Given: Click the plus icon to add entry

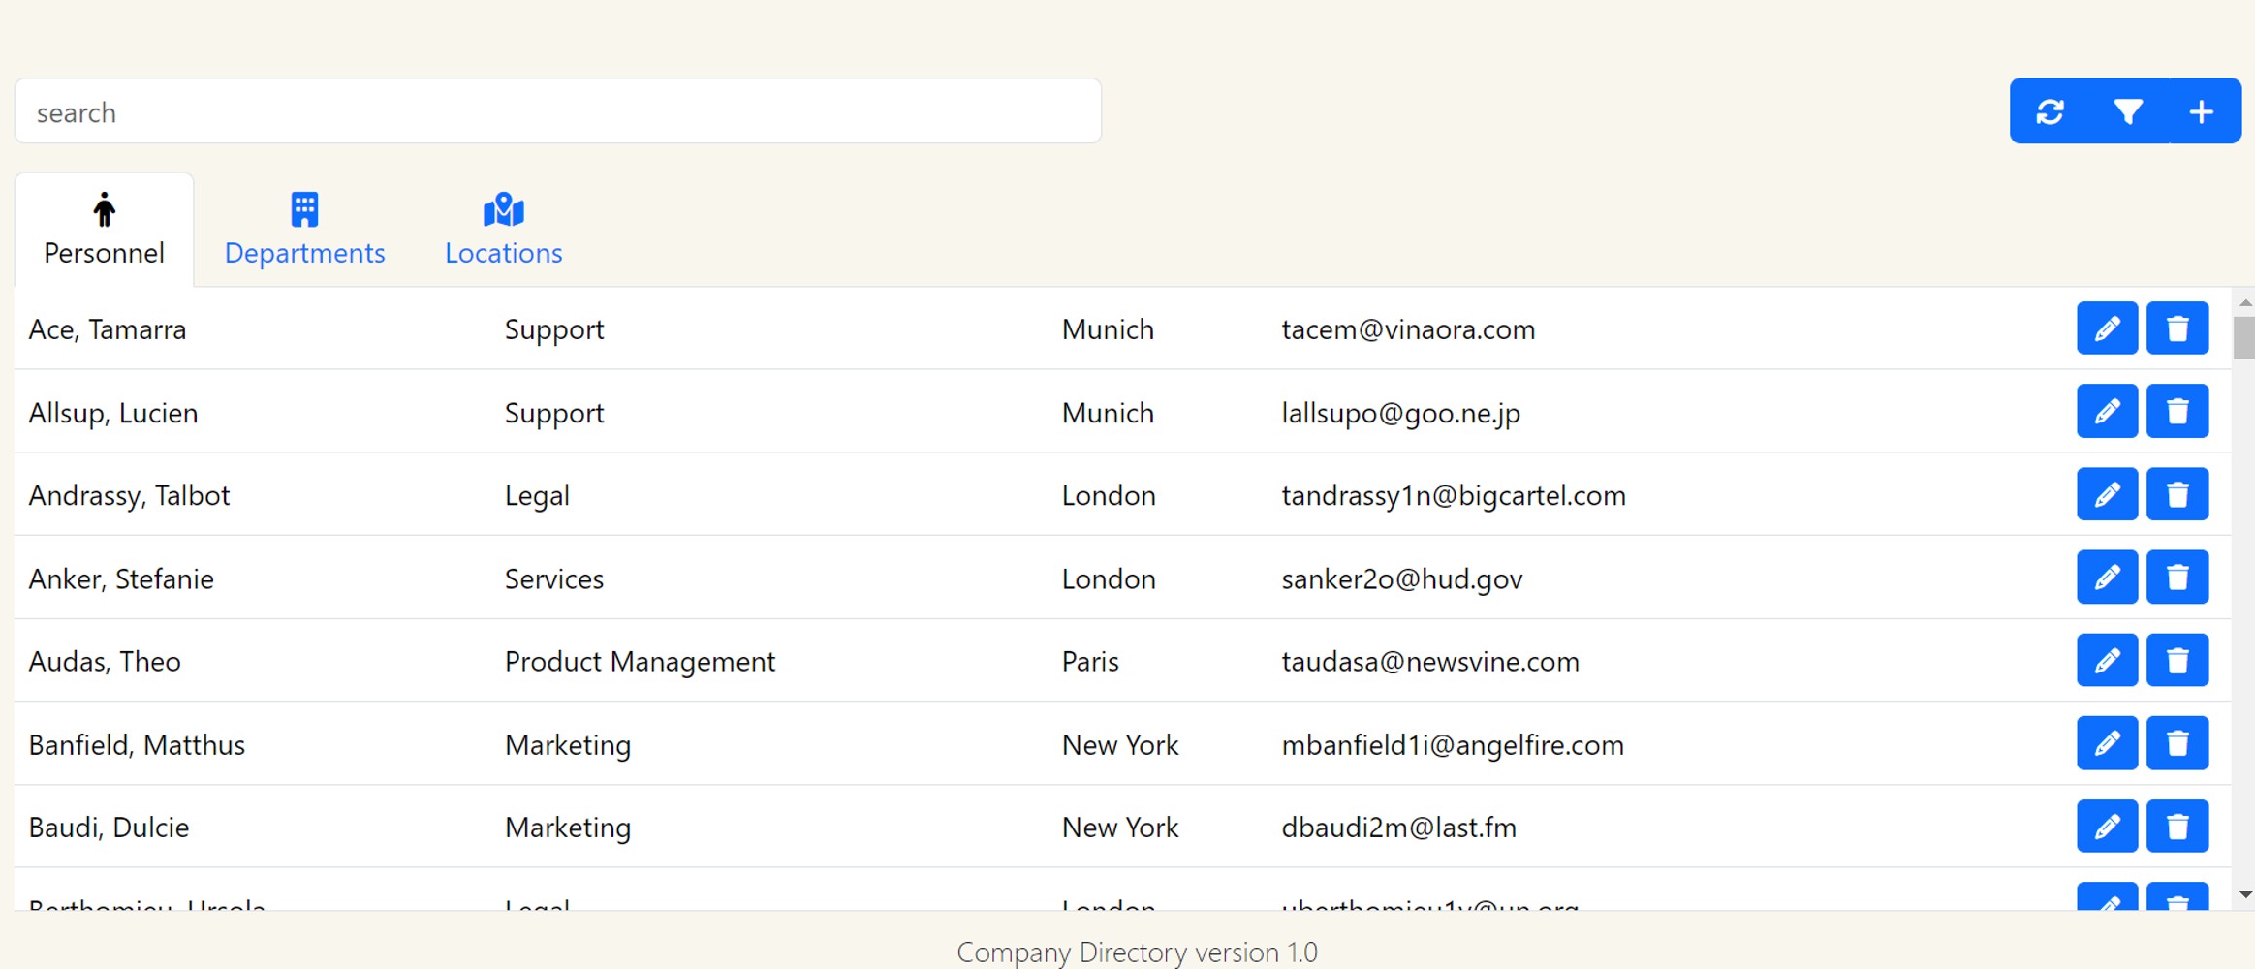Looking at the screenshot, I should click(x=2202, y=111).
